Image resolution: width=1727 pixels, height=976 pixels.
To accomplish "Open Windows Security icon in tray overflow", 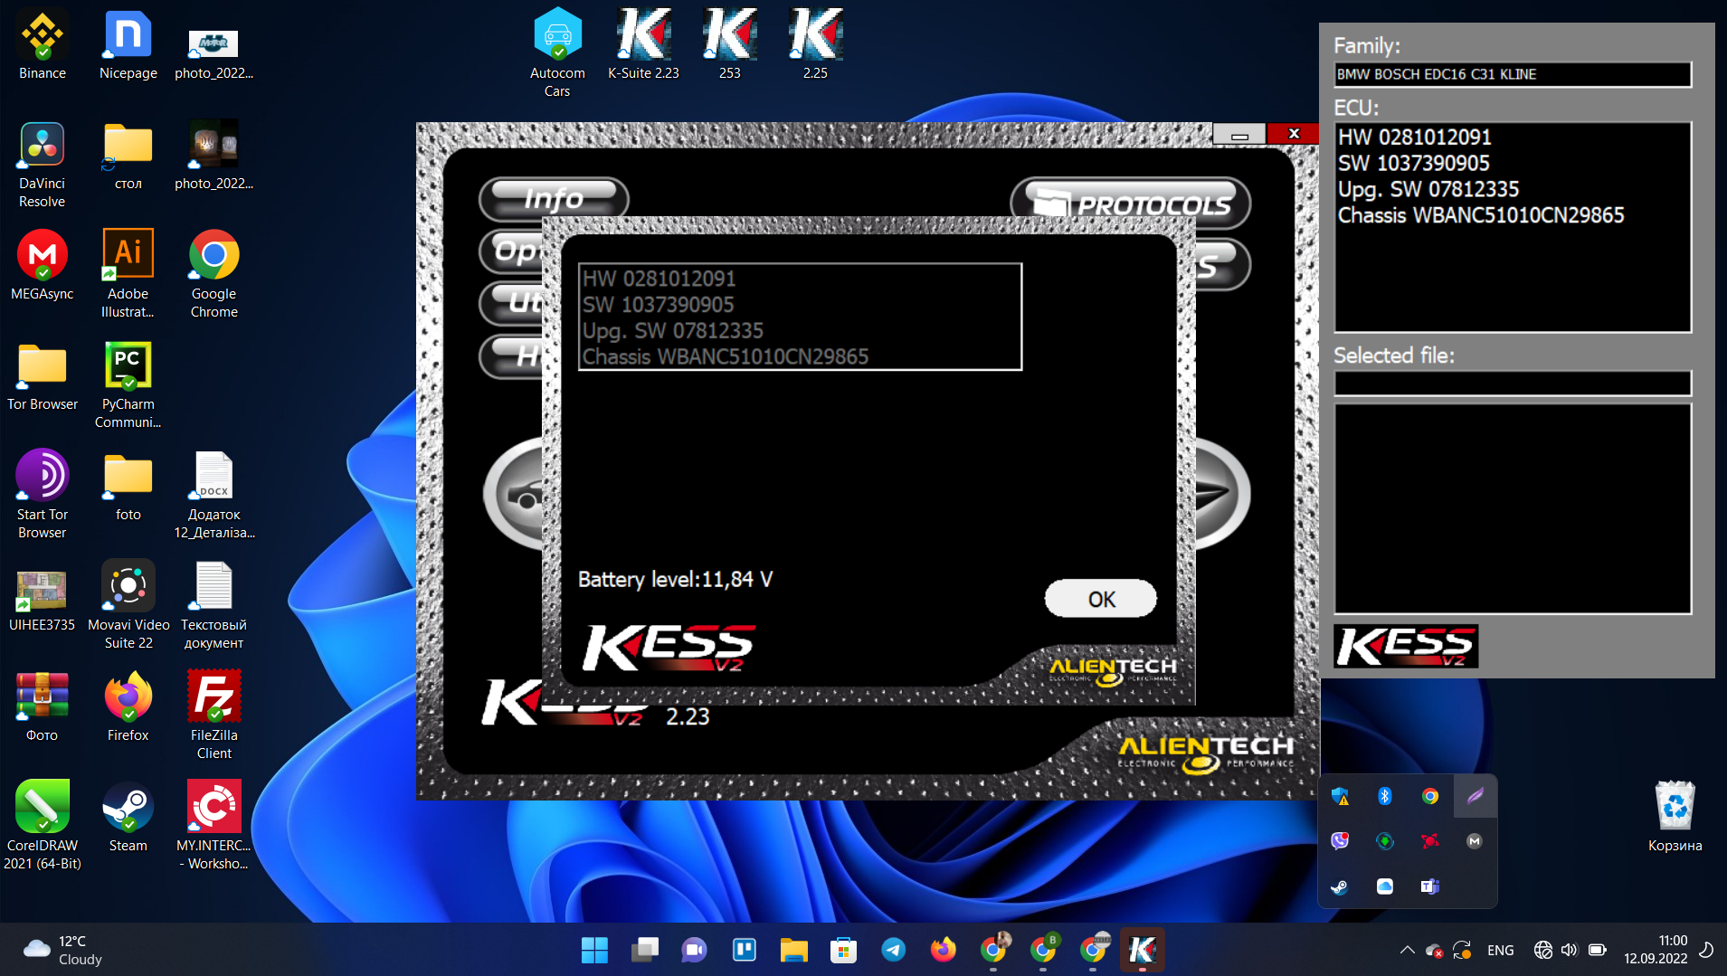I will [x=1340, y=796].
